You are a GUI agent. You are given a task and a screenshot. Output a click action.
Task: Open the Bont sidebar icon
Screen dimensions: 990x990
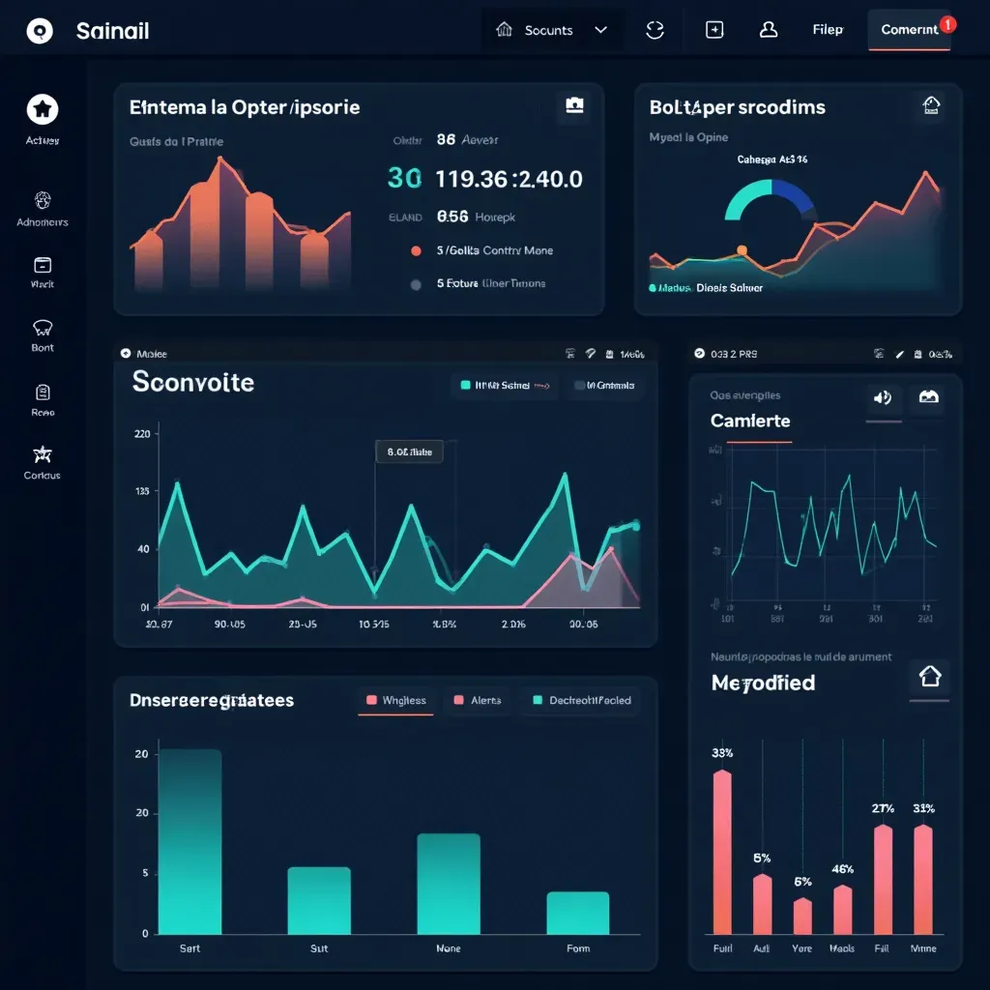pyautogui.click(x=43, y=328)
